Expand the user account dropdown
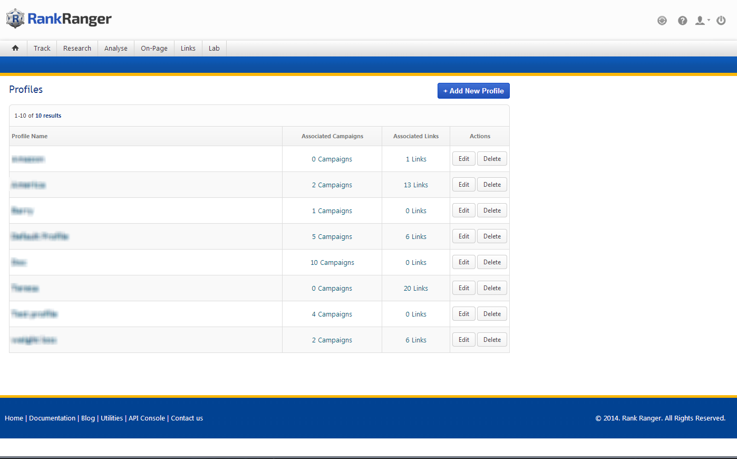737x459 pixels. tap(702, 21)
